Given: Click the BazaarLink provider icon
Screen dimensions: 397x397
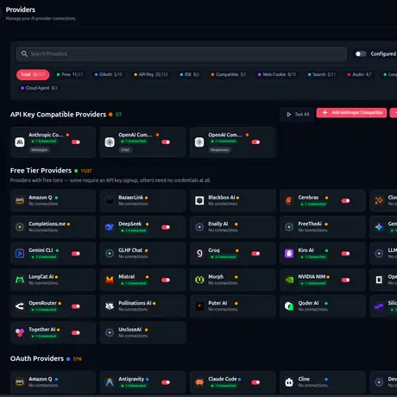Looking at the screenshot, I should pos(110,200).
